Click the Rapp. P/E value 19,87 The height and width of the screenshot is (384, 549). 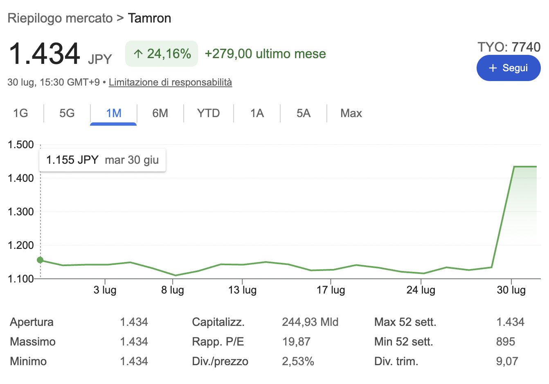[x=296, y=342]
